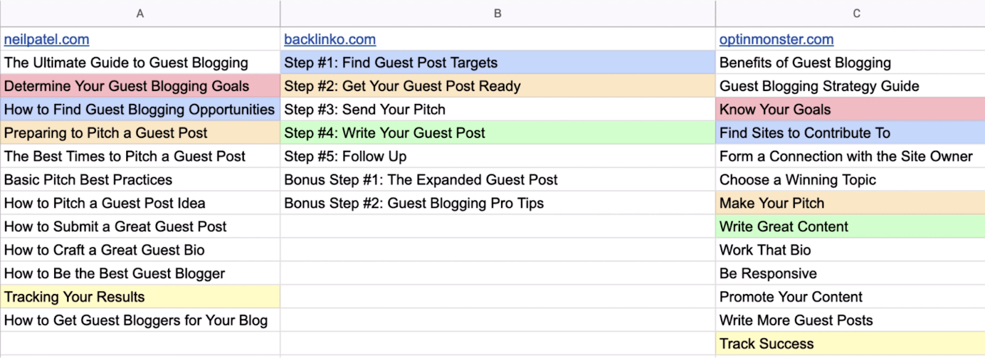Viewport: 985px width, 358px height.
Task: Open the neilpatel.com link
Action: [x=47, y=39]
